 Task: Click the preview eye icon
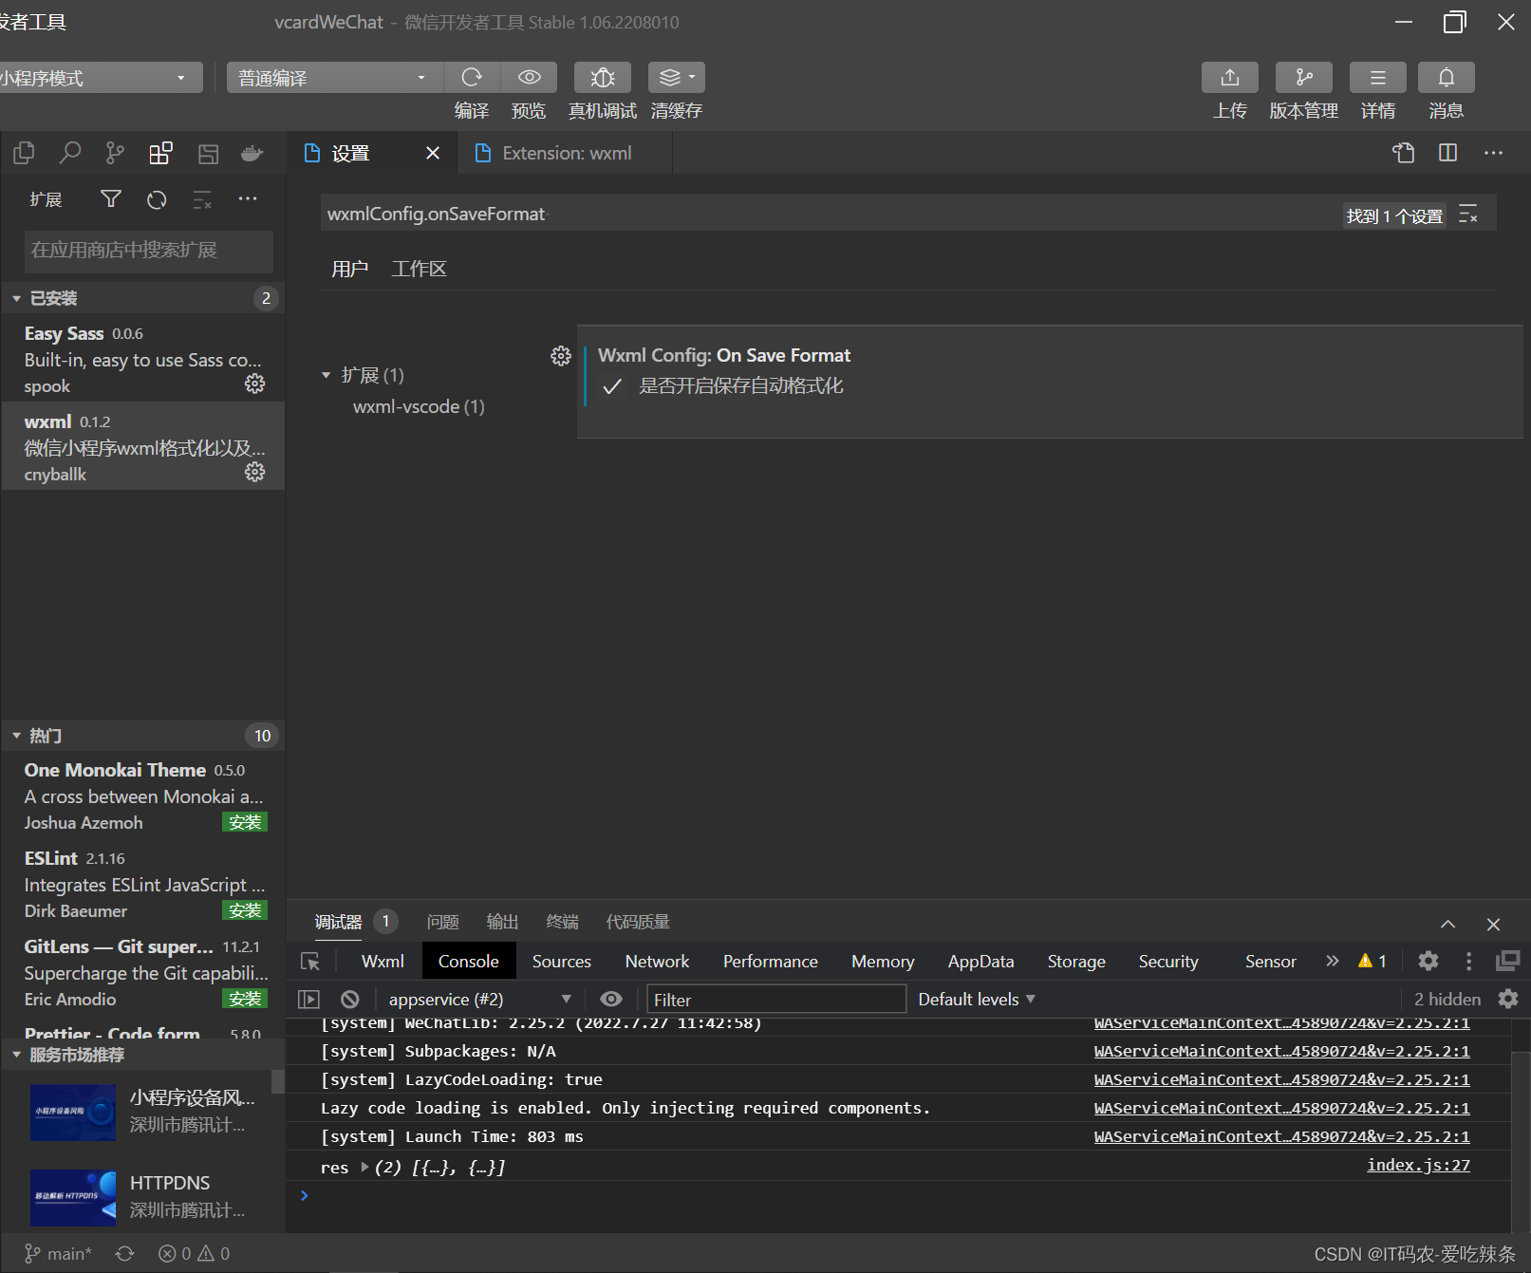(x=529, y=77)
